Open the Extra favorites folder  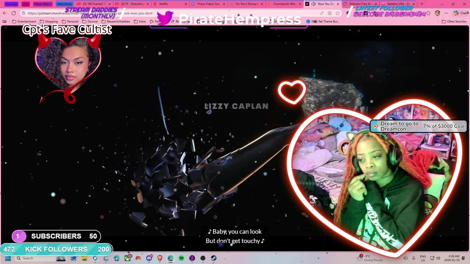pos(140,22)
